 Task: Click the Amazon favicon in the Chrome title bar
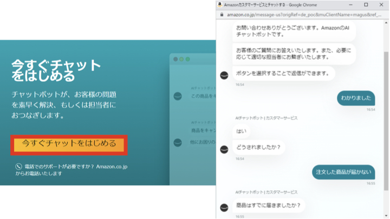(219, 4)
